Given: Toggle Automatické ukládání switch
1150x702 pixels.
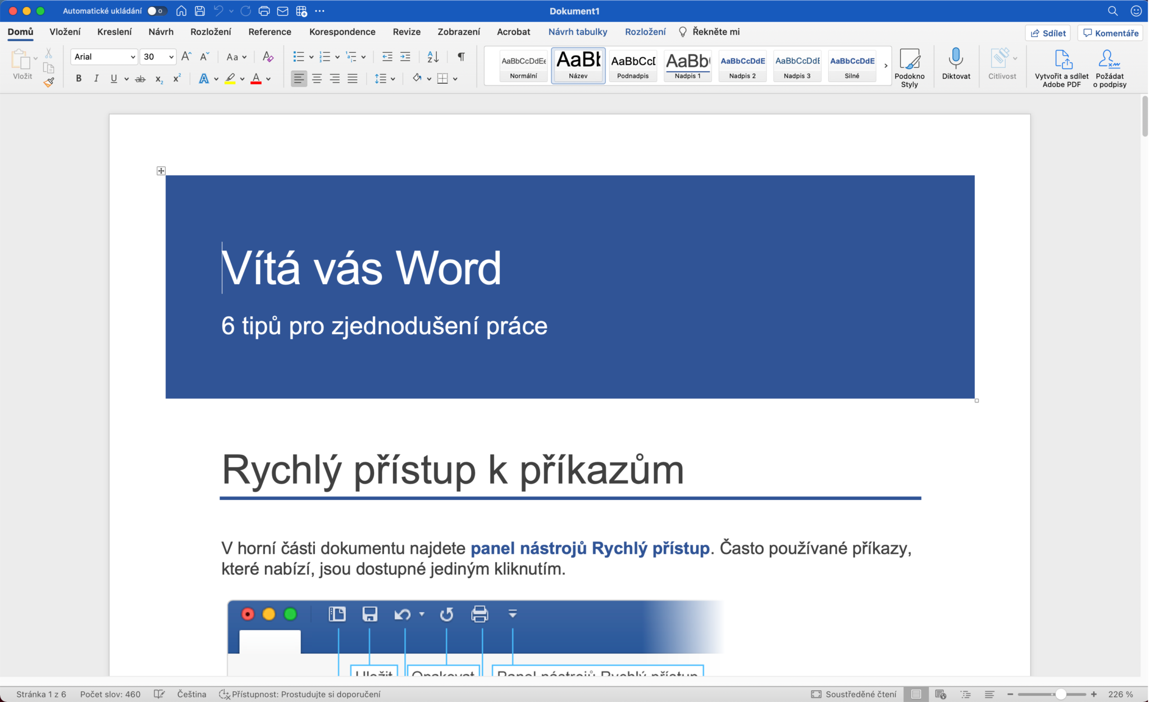Looking at the screenshot, I should (x=156, y=10).
